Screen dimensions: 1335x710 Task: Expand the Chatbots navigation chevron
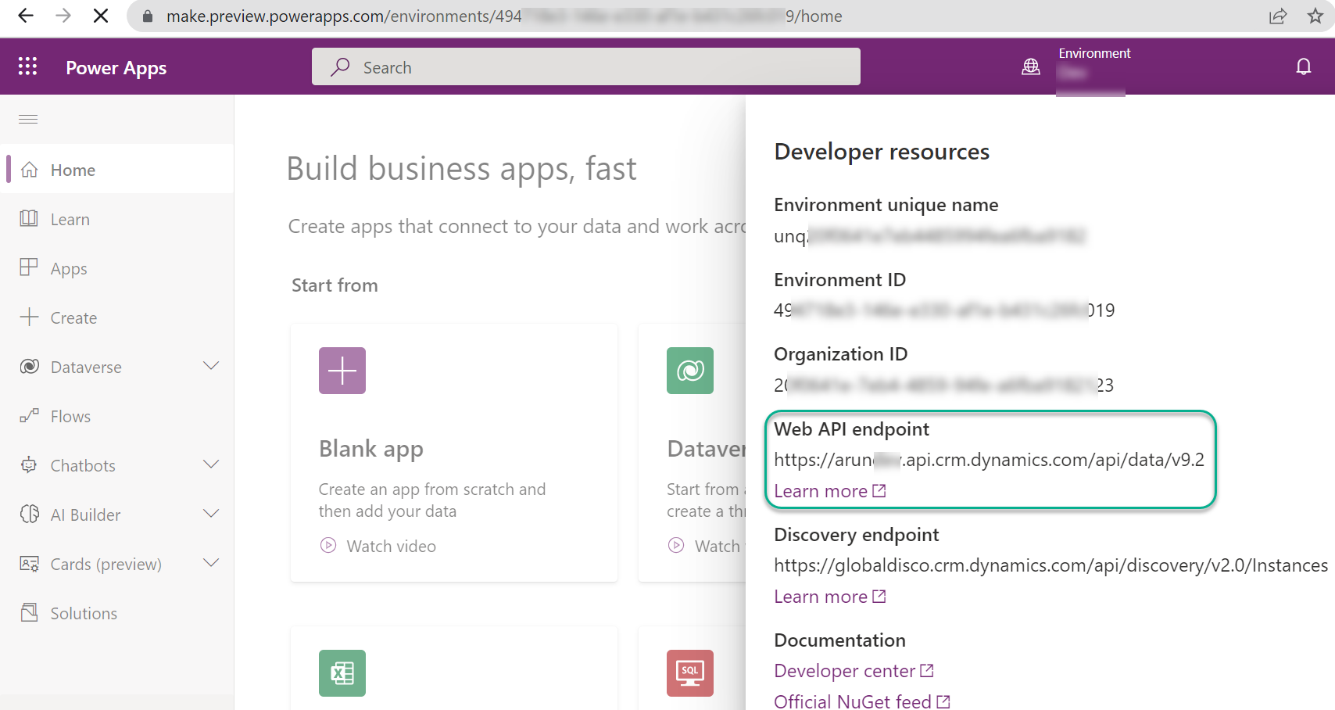[211, 464]
